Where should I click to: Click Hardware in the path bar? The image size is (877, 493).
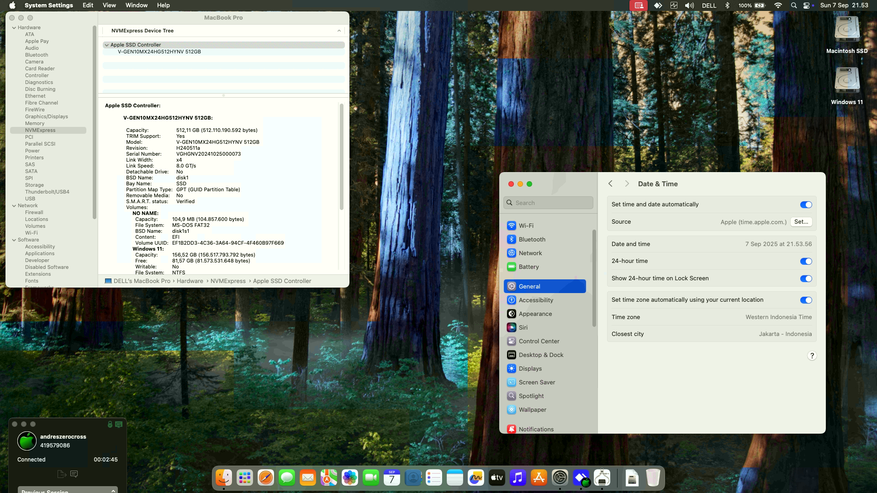tap(190, 281)
